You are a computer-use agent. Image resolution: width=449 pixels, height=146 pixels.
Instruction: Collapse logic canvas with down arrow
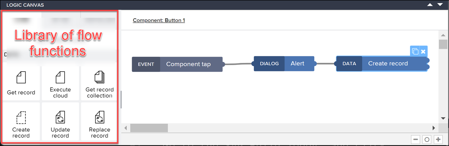click(x=440, y=5)
